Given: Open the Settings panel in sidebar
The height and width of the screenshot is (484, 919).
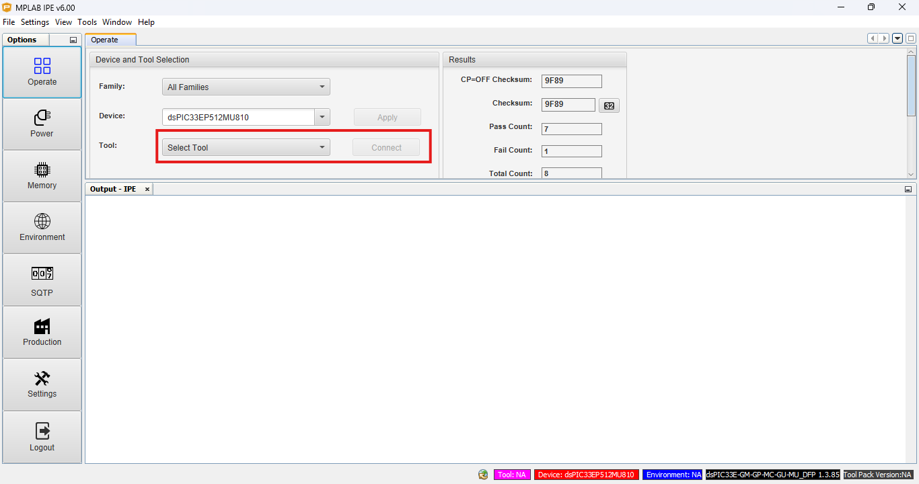Looking at the screenshot, I should pos(42,385).
